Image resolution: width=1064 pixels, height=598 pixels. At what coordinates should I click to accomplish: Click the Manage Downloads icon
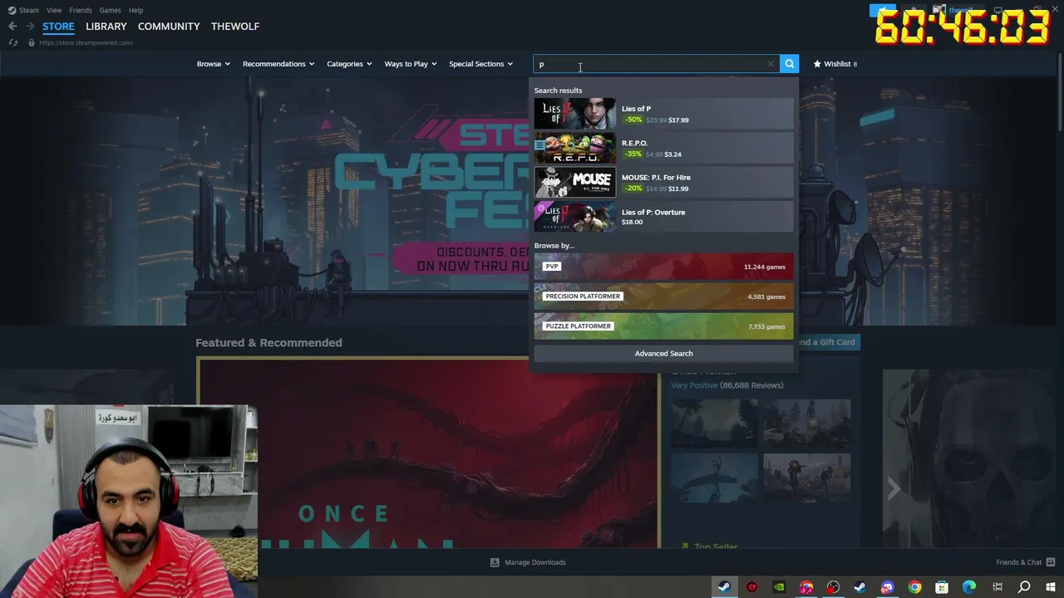tap(495, 562)
